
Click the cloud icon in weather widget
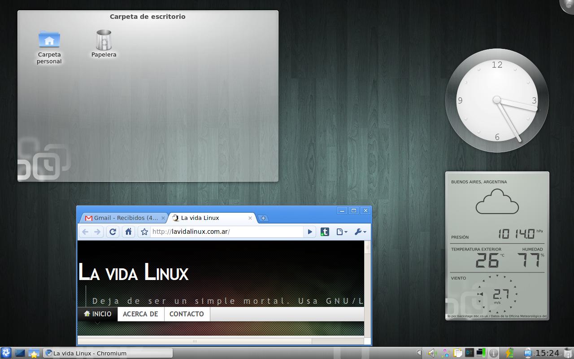click(497, 201)
